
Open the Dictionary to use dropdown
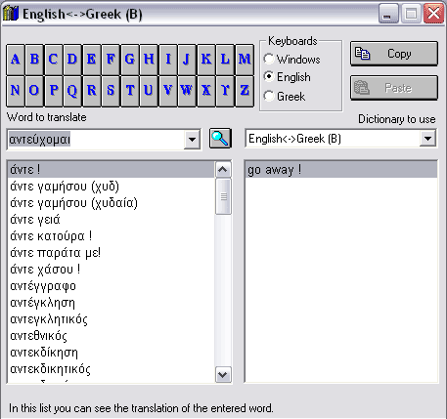[x=427, y=139]
